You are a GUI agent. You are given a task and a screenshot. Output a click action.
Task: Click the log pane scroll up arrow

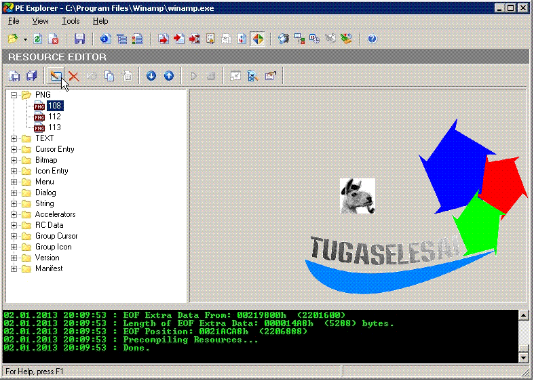click(524, 315)
